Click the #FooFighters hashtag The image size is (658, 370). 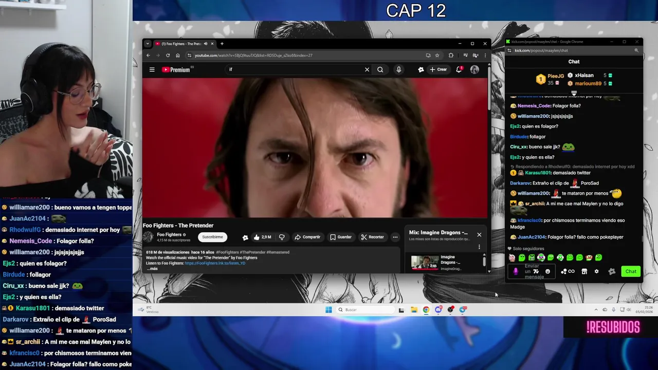tap(227, 252)
